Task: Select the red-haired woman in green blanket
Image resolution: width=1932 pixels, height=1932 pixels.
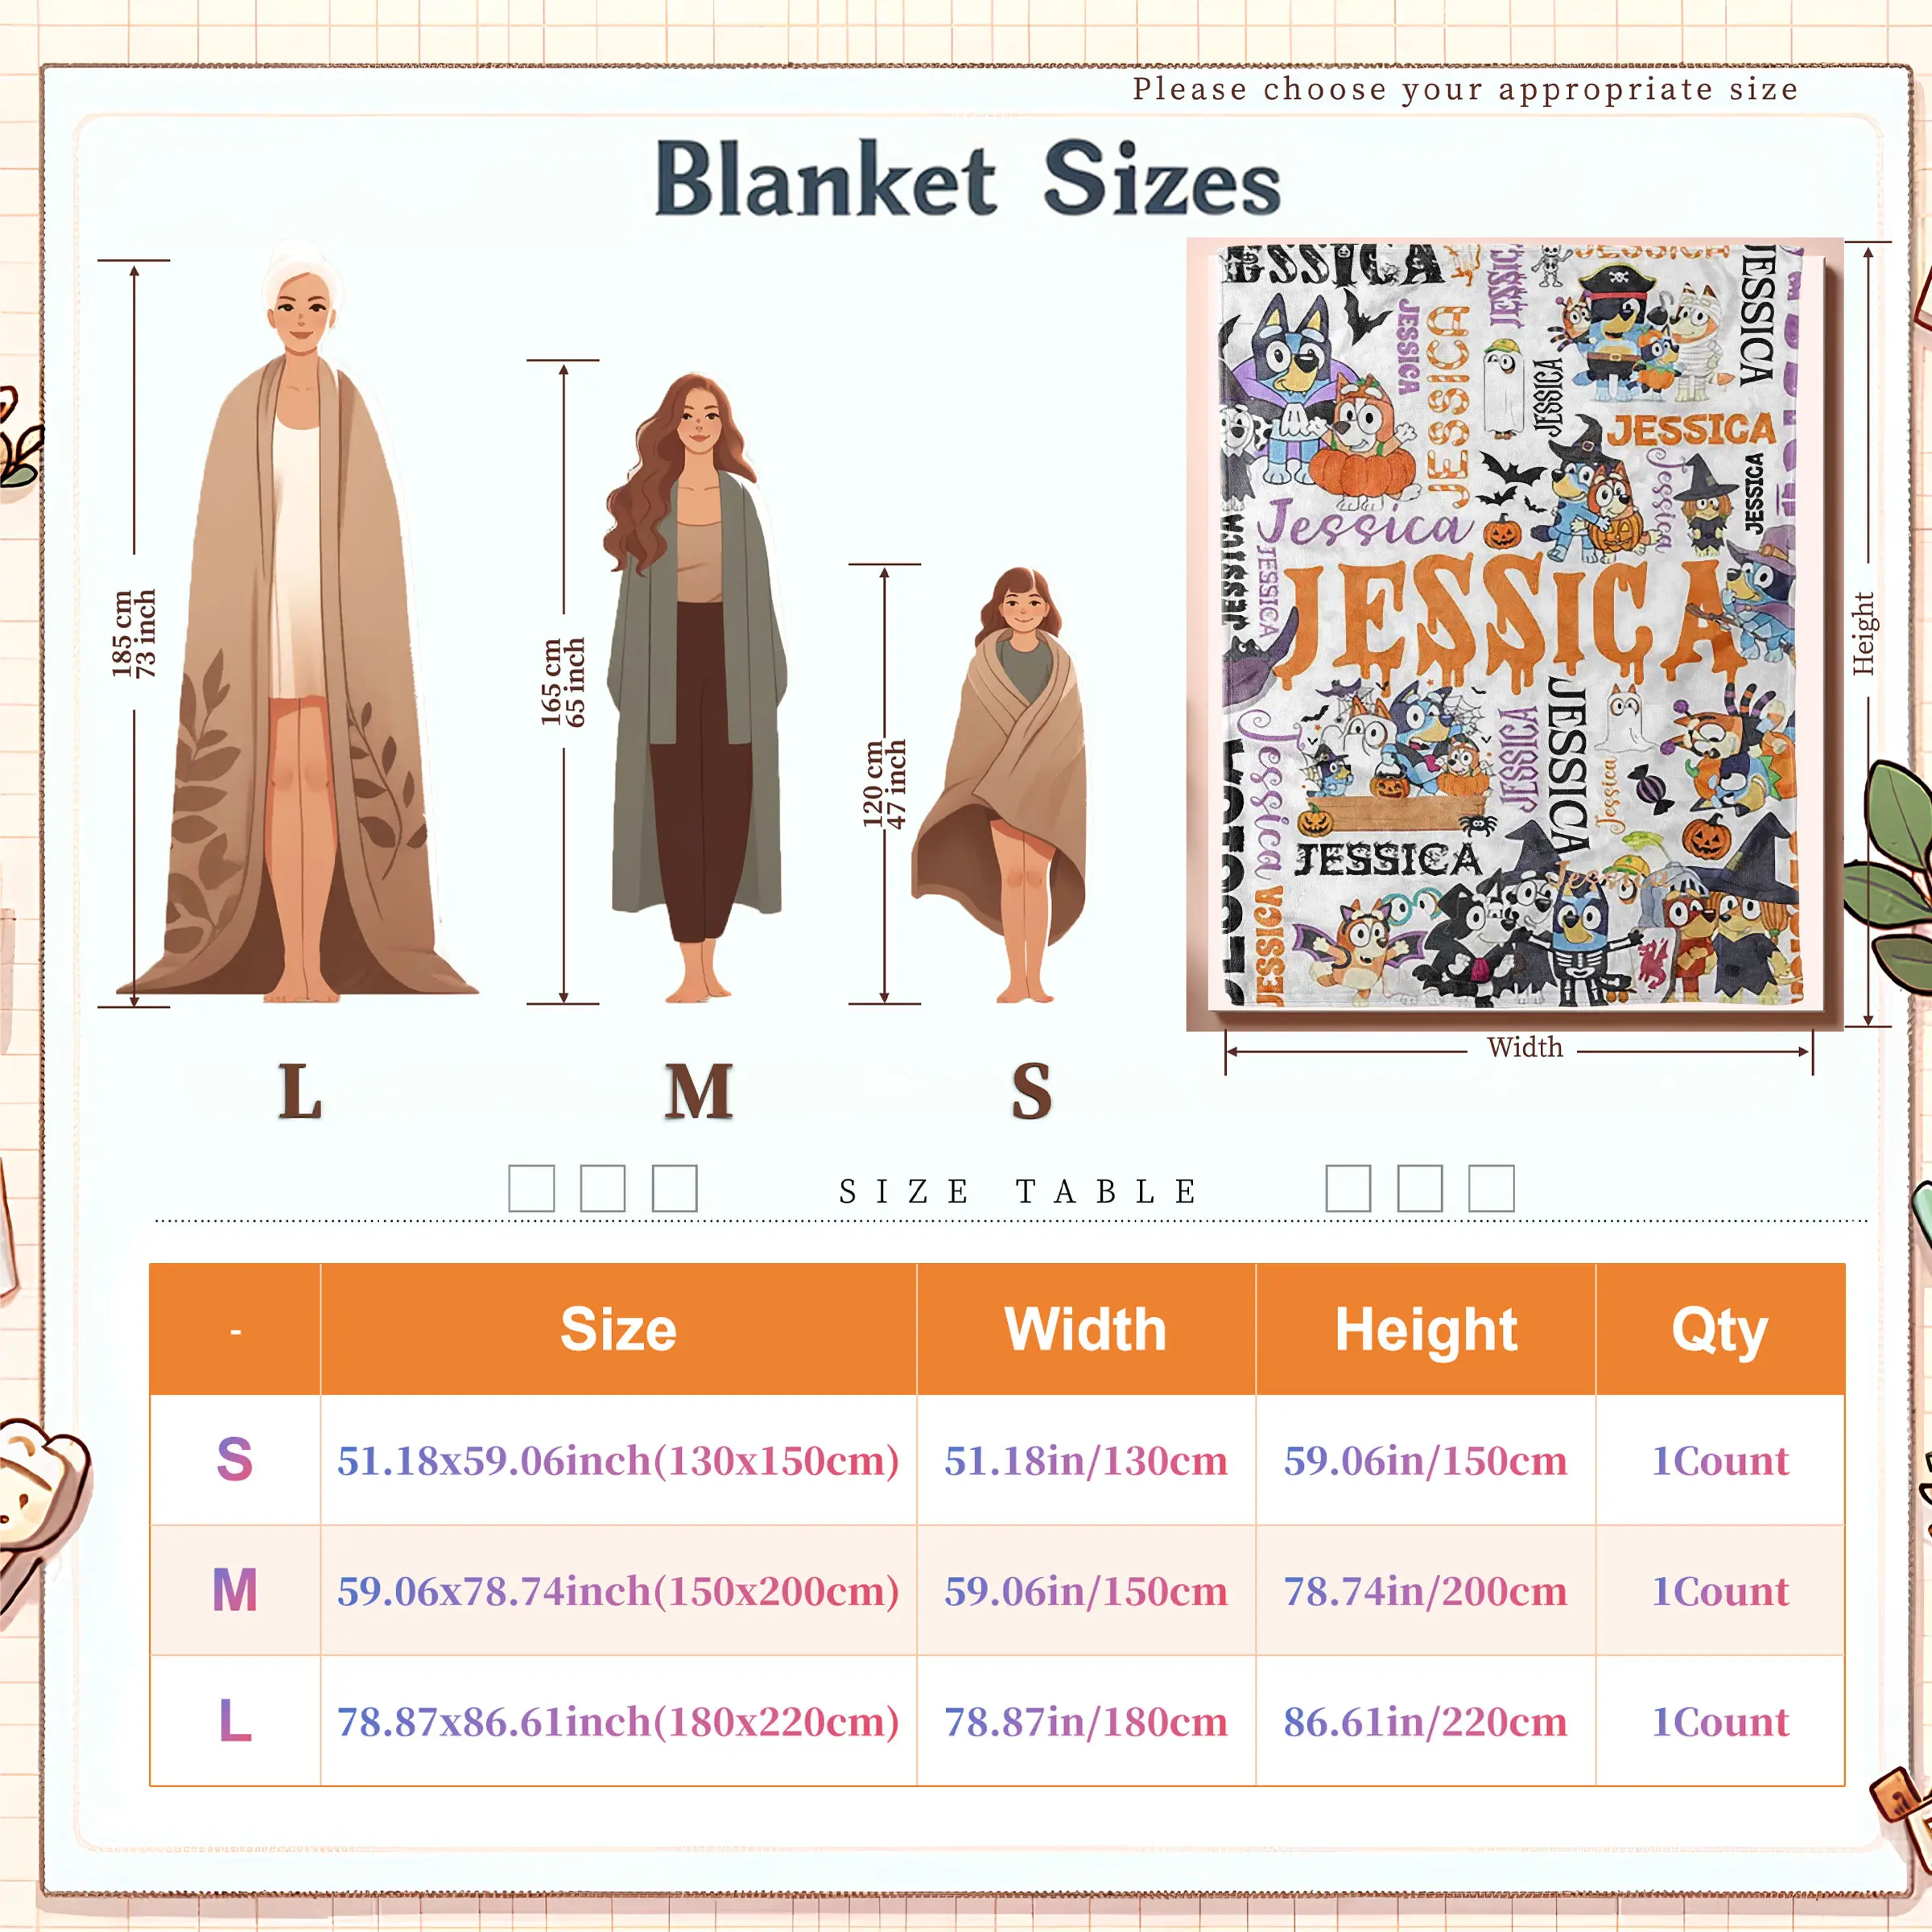Action: [696, 688]
